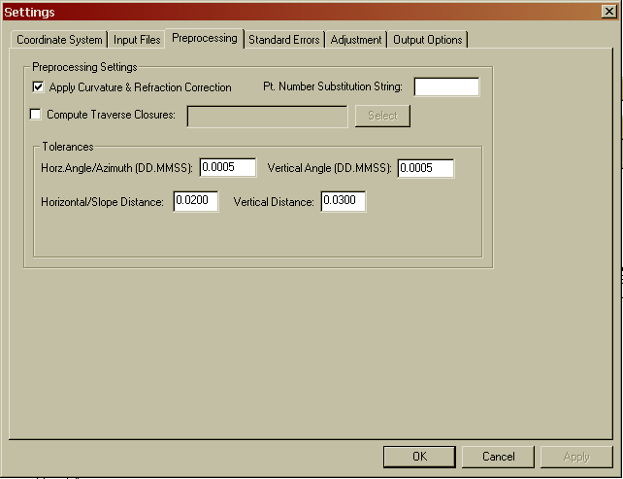
Task: Enable Compute Traverse Closures checkbox
Action: [35, 115]
